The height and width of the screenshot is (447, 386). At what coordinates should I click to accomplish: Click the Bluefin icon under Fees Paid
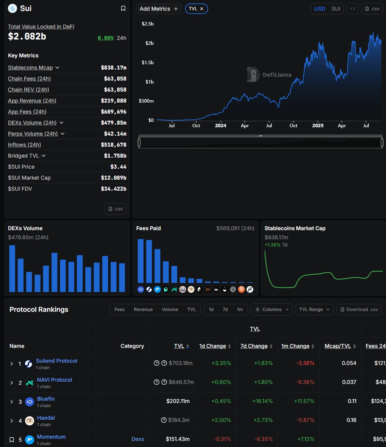(141, 289)
